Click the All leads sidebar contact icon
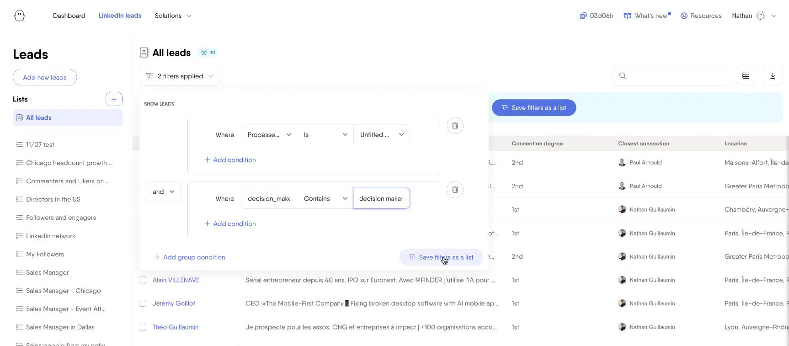Screen dimensions: 789x346 (20, 117)
